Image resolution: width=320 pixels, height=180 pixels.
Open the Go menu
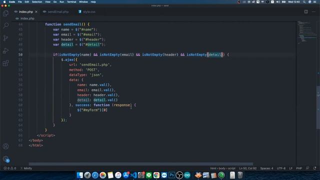55,2
